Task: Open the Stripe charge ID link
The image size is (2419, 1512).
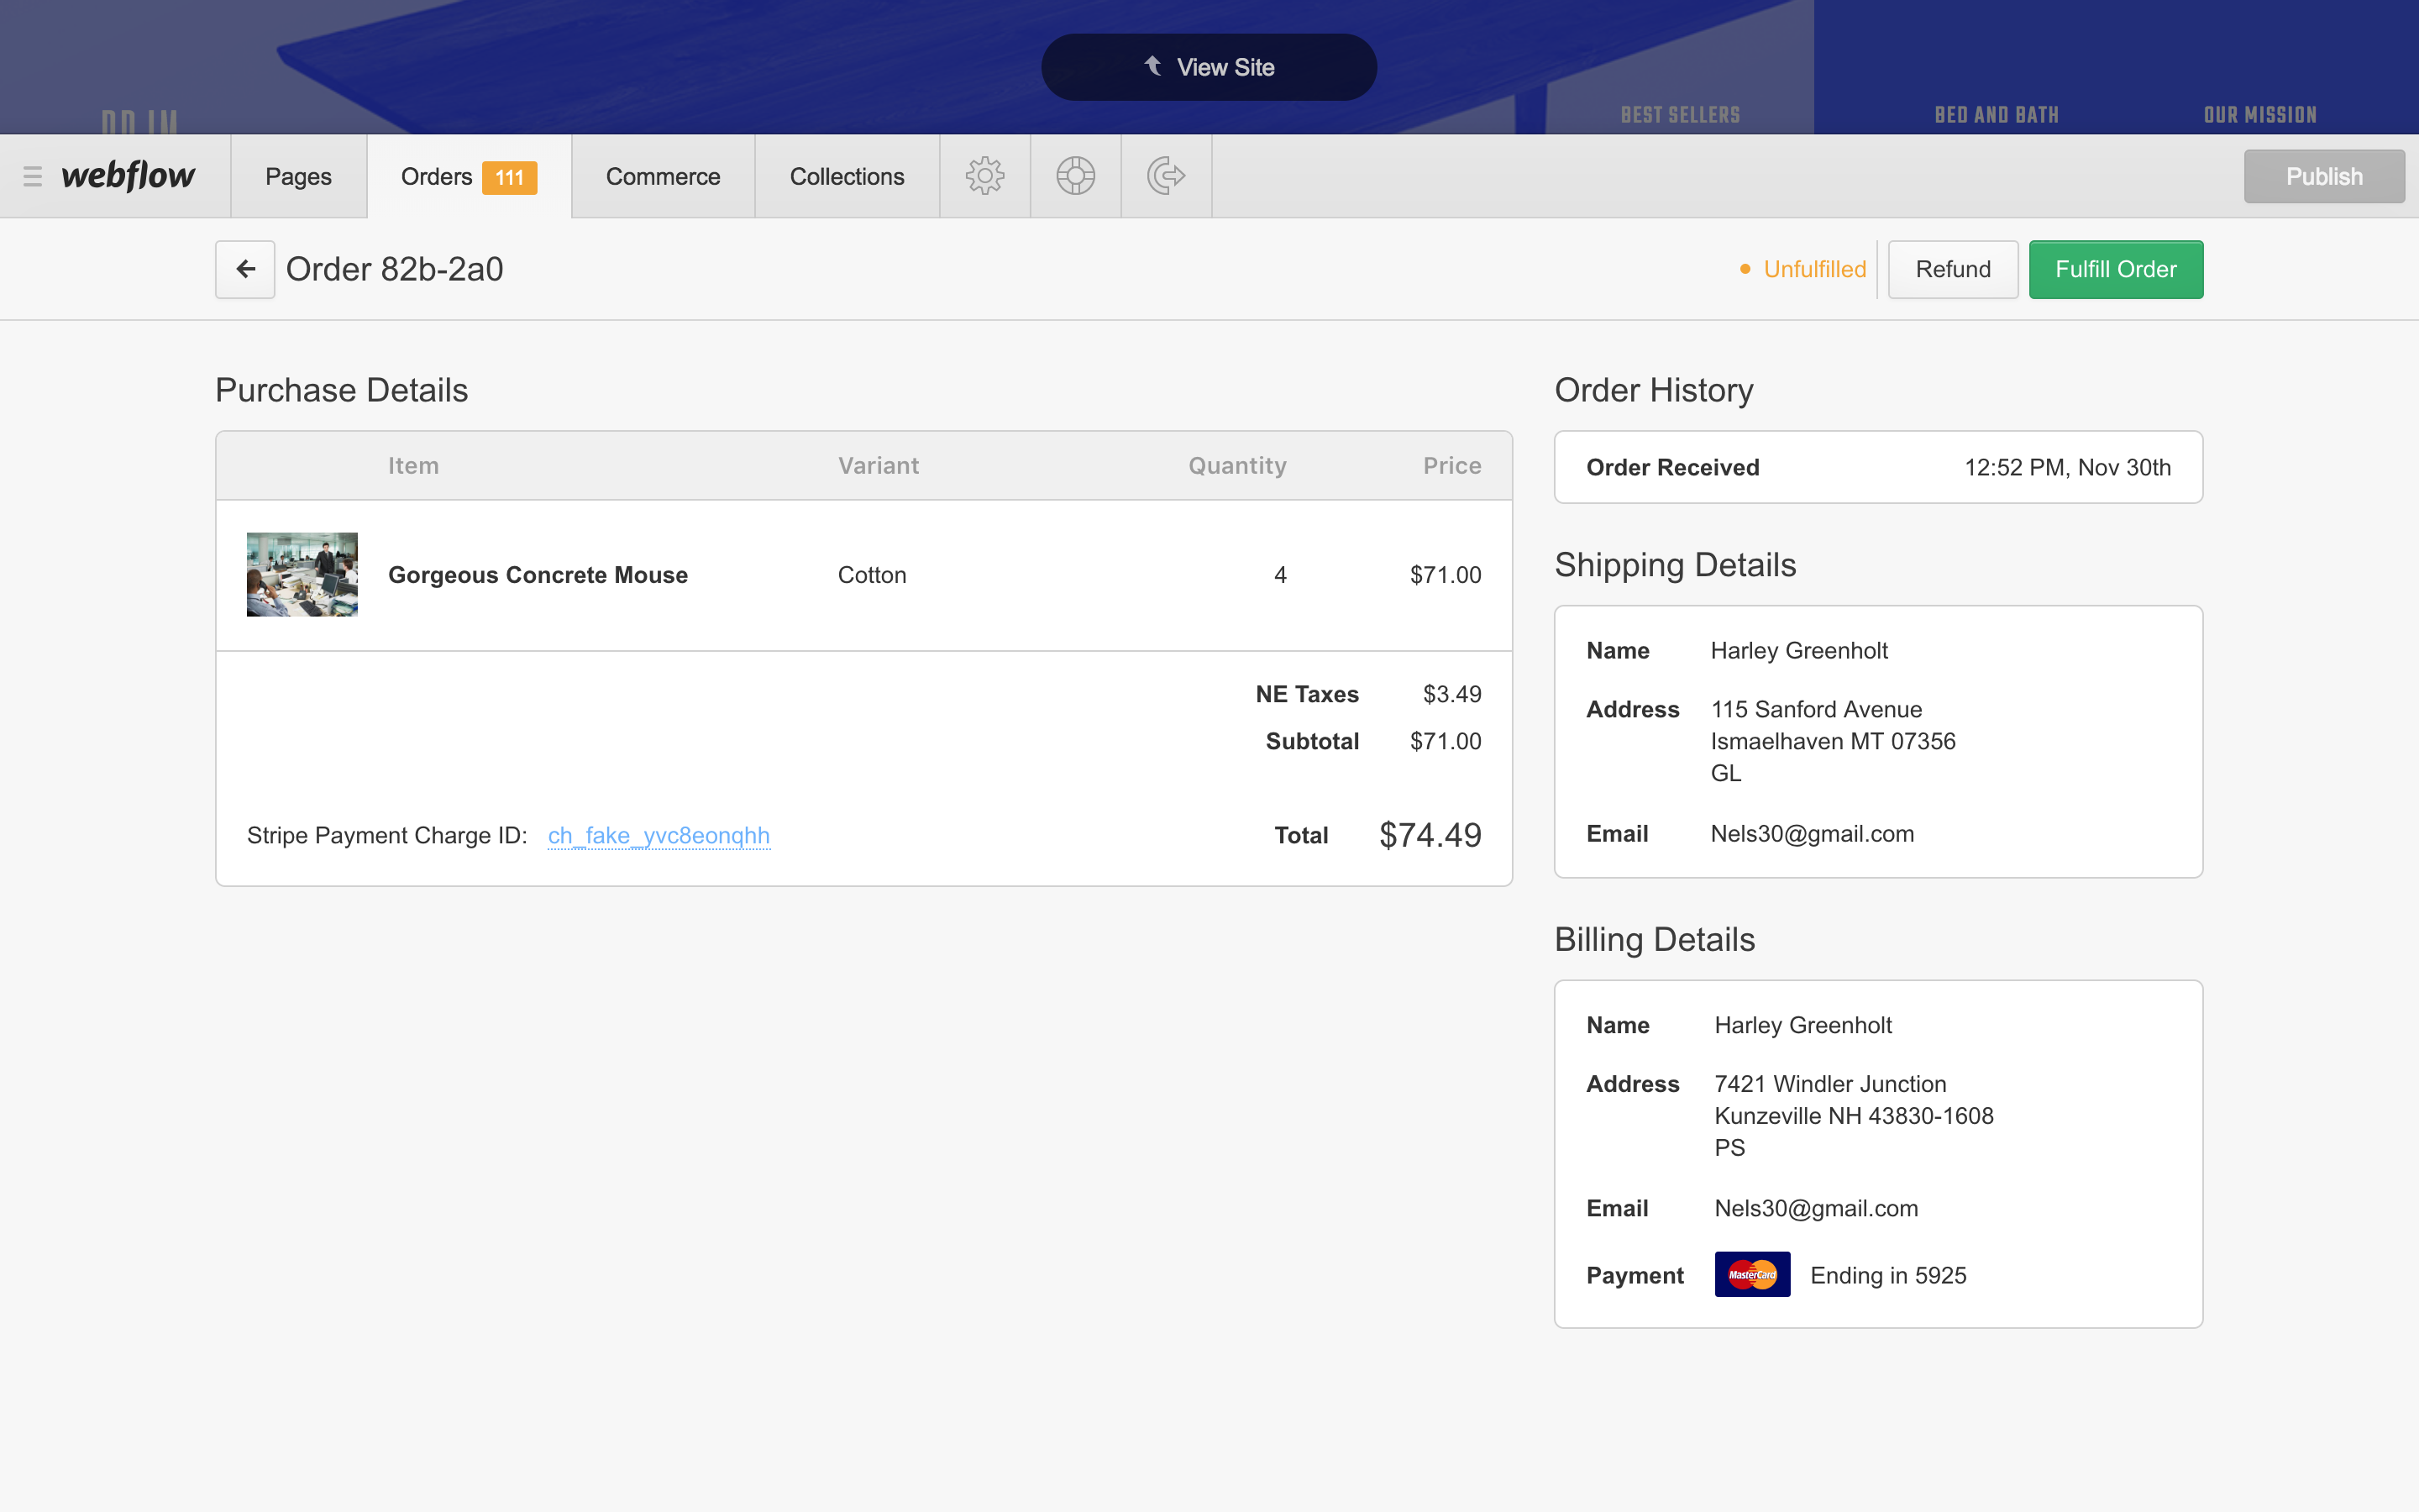Action: (659, 835)
